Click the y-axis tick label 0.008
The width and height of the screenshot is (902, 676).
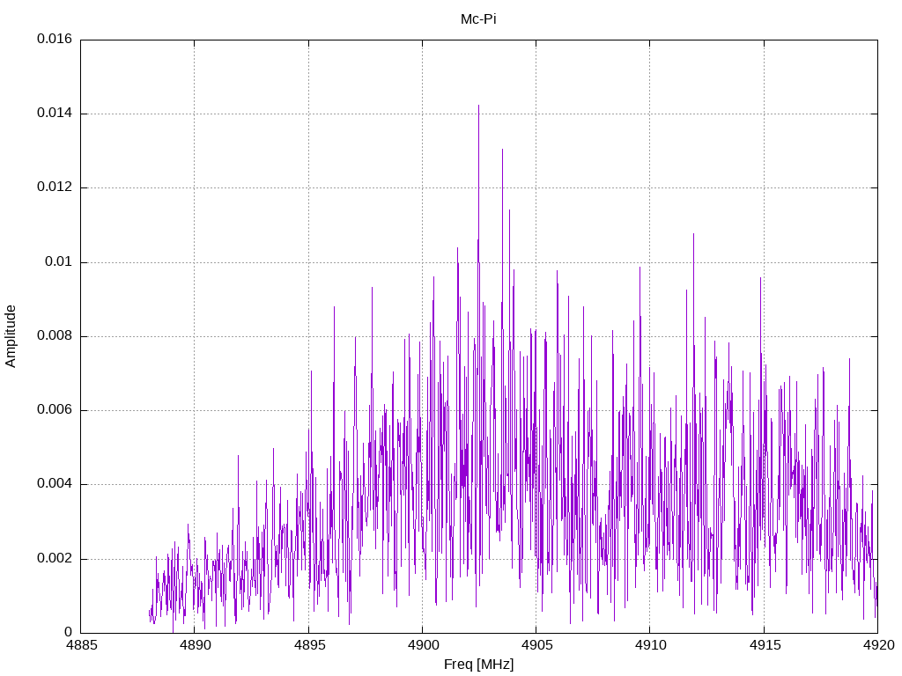tap(55, 335)
